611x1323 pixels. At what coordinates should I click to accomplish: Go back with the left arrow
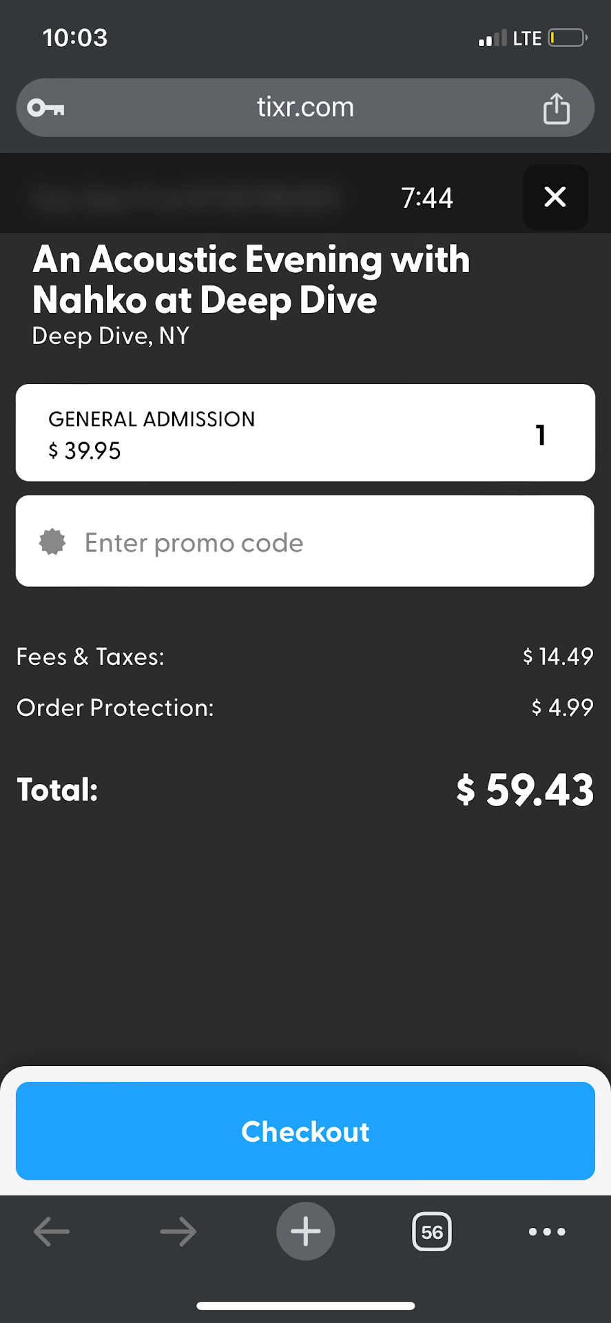click(x=52, y=1231)
